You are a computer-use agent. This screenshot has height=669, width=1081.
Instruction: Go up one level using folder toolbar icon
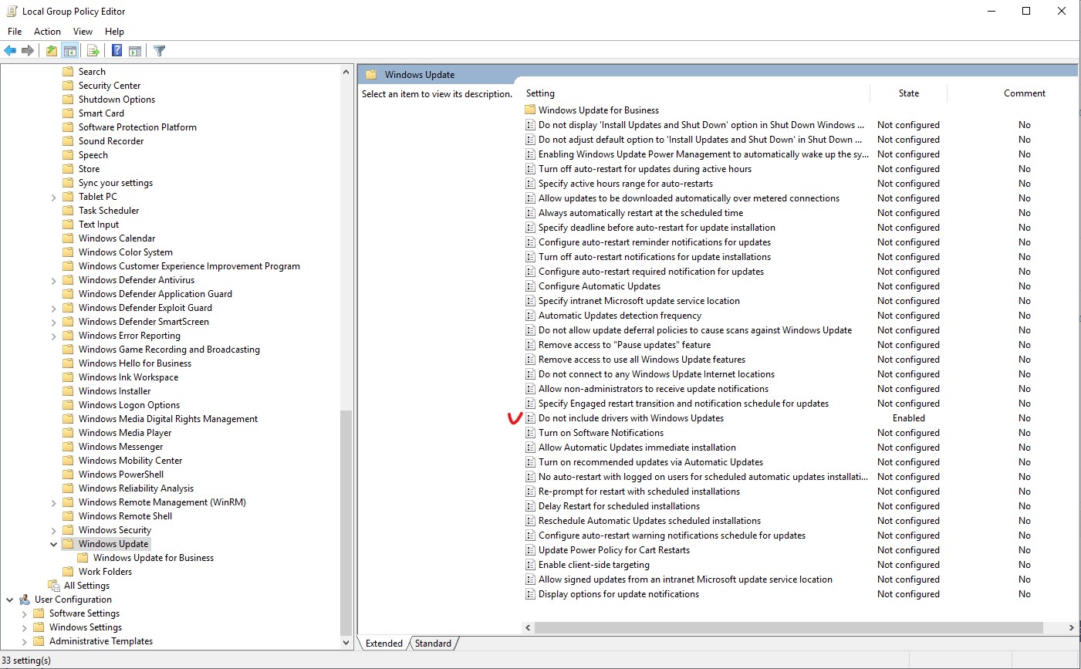coord(51,51)
